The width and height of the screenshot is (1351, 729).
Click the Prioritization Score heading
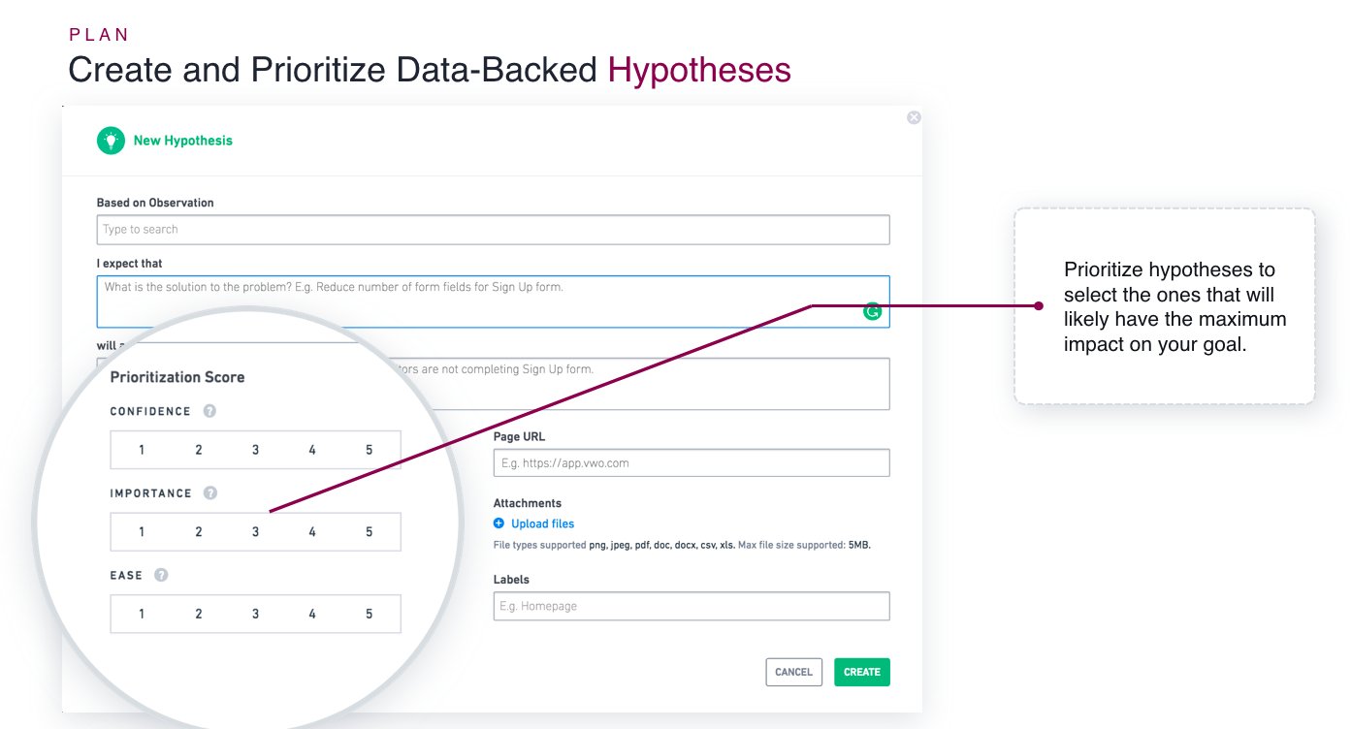[x=177, y=377]
